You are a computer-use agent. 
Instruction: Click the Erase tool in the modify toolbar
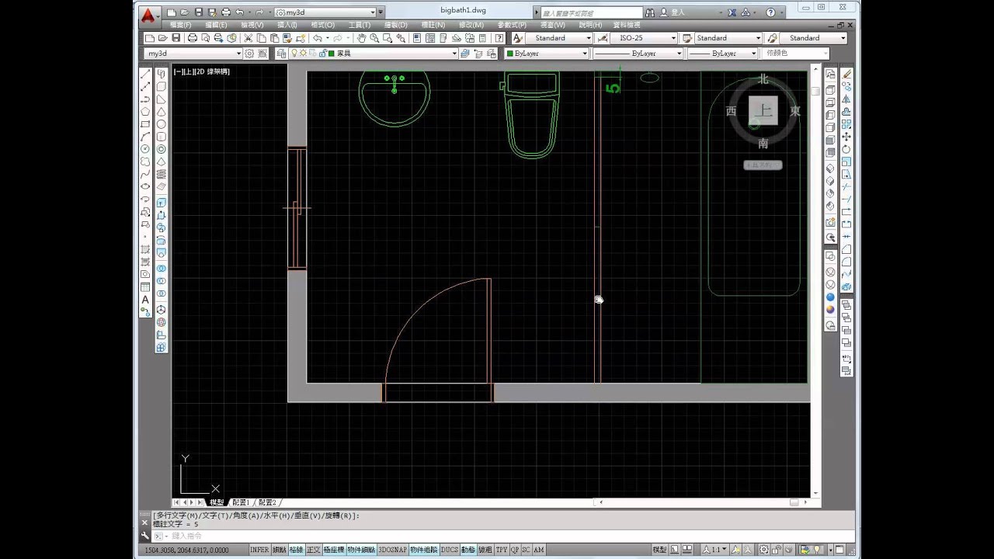click(x=846, y=75)
